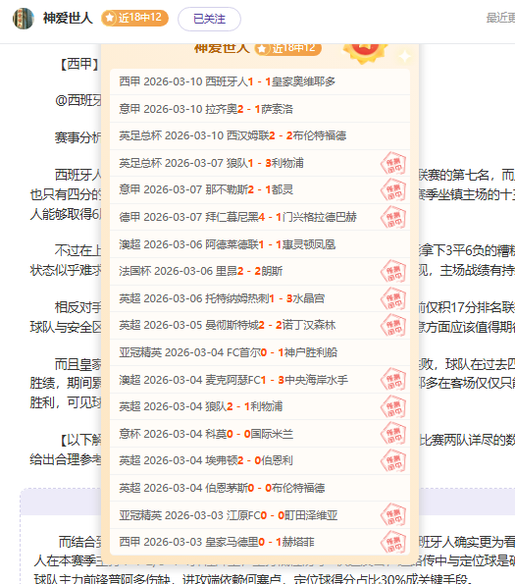Image resolution: width=515 pixels, height=584 pixels.
Task: Open the 麦克阿瑟FC vs 中央海岸水手 row
Action: (x=260, y=380)
